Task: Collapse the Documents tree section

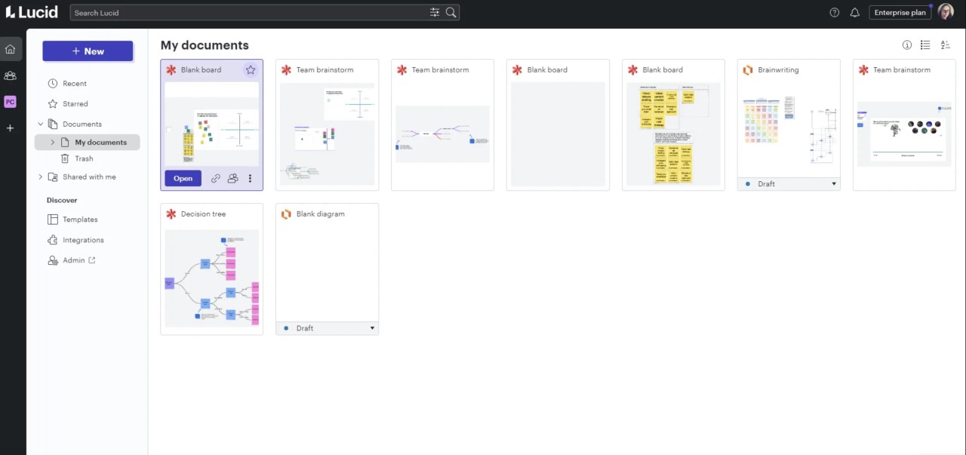Action: (x=41, y=124)
